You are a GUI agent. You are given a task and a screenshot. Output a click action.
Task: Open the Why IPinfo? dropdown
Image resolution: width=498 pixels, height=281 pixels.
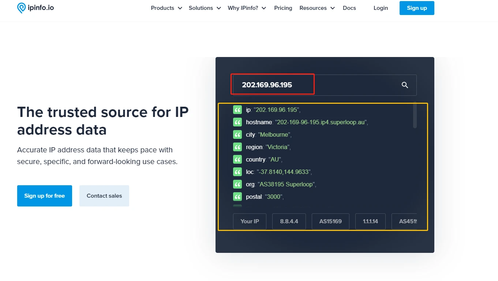pos(247,8)
